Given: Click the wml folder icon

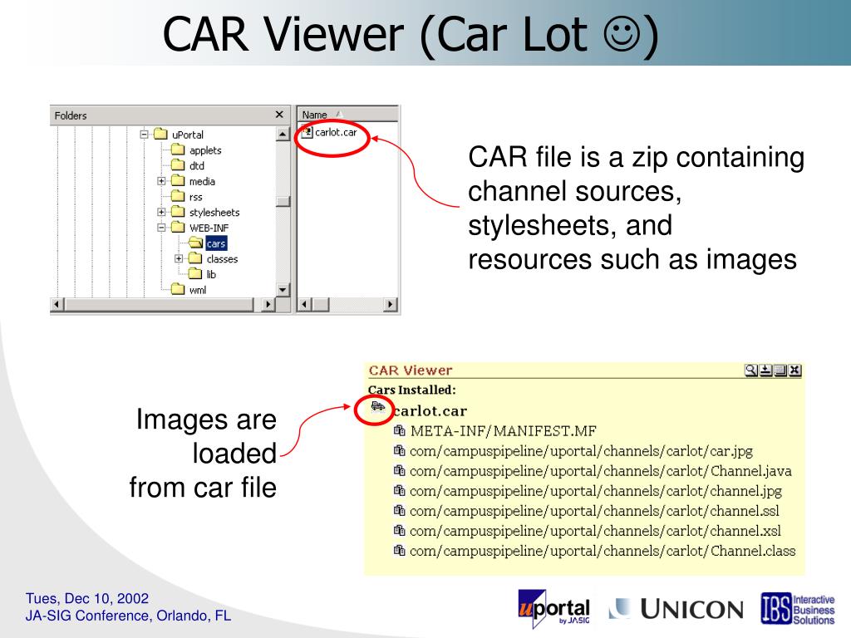Looking at the screenshot, I should [x=178, y=289].
